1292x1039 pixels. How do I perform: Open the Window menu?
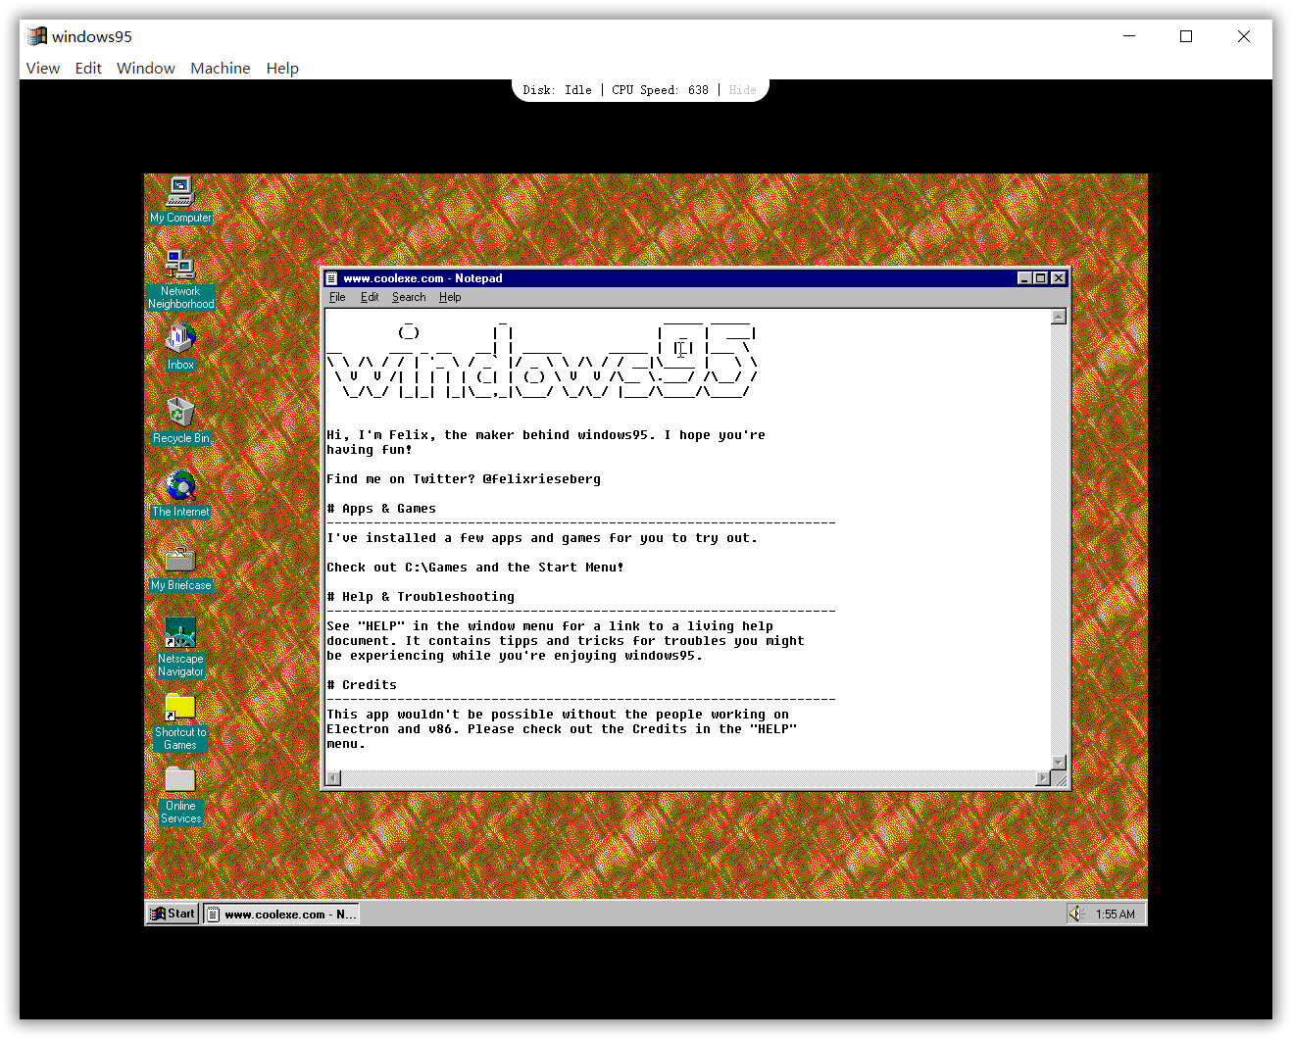tap(145, 68)
